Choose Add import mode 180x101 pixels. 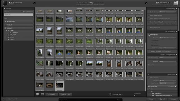[102, 3]
